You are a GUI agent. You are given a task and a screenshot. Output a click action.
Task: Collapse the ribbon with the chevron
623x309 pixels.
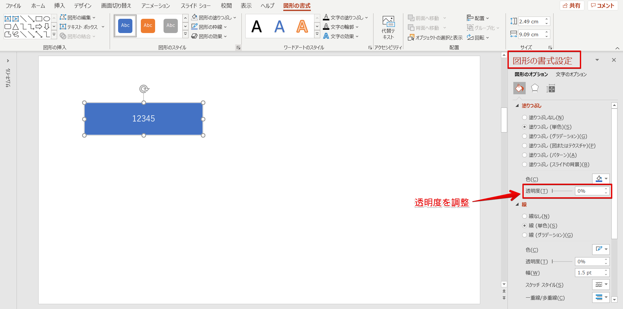617,48
